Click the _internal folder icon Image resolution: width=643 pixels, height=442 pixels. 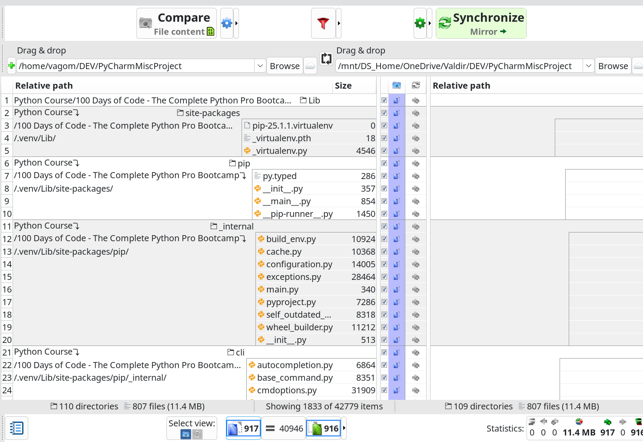click(214, 226)
